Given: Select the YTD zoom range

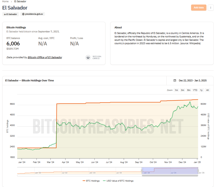Looking at the screenshot, I should point(195,90).
